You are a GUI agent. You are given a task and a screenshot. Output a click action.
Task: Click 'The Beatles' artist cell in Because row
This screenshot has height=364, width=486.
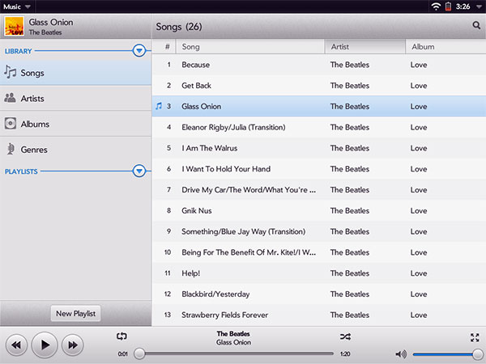(x=350, y=65)
